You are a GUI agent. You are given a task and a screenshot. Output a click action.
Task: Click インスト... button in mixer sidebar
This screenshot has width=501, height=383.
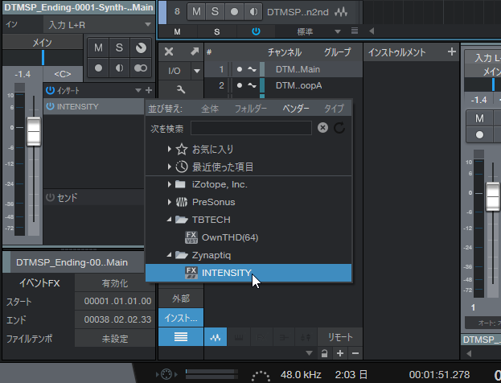[181, 318]
